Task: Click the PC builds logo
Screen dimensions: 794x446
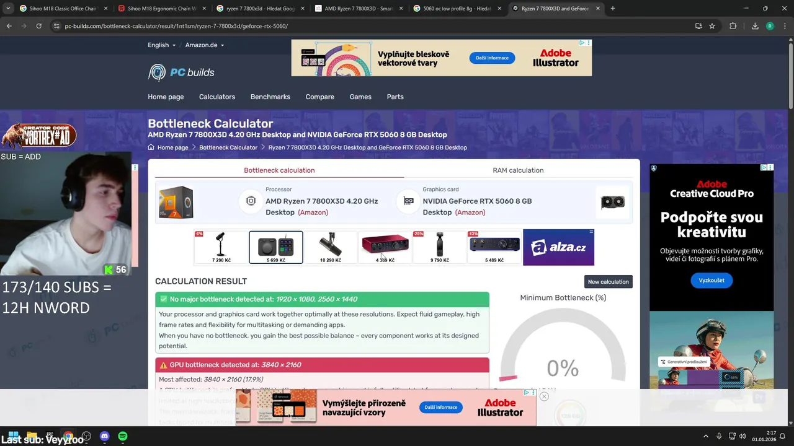Action: point(181,72)
